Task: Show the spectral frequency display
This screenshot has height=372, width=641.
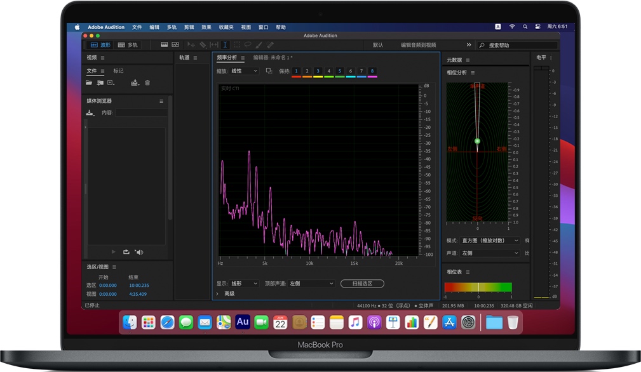Action: coord(164,45)
